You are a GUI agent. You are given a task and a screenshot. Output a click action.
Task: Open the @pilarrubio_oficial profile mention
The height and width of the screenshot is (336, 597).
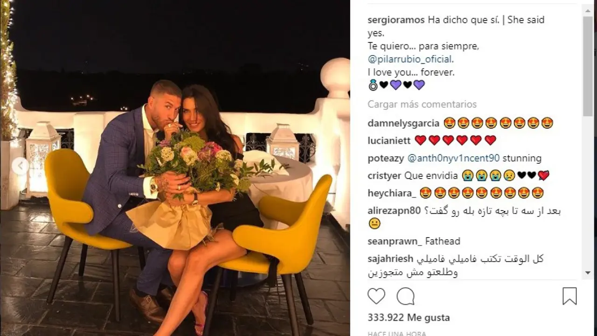tap(410, 59)
